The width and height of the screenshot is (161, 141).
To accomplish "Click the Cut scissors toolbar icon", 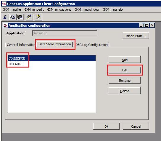I will tap(5, 17).
